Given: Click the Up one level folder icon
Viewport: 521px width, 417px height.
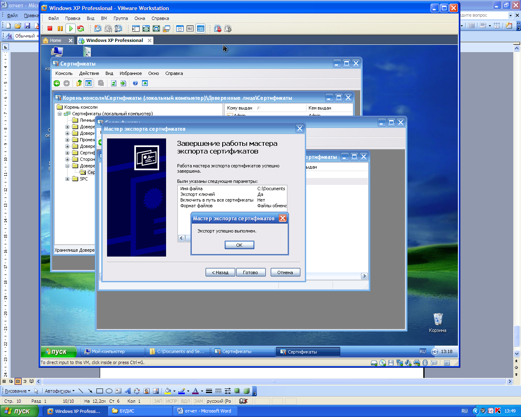Looking at the screenshot, I should (x=79, y=83).
